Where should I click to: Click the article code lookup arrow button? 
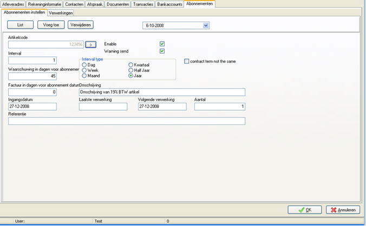[x=90, y=44]
